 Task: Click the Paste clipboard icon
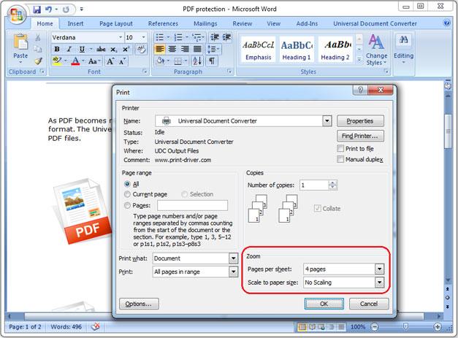pyautogui.click(x=20, y=43)
